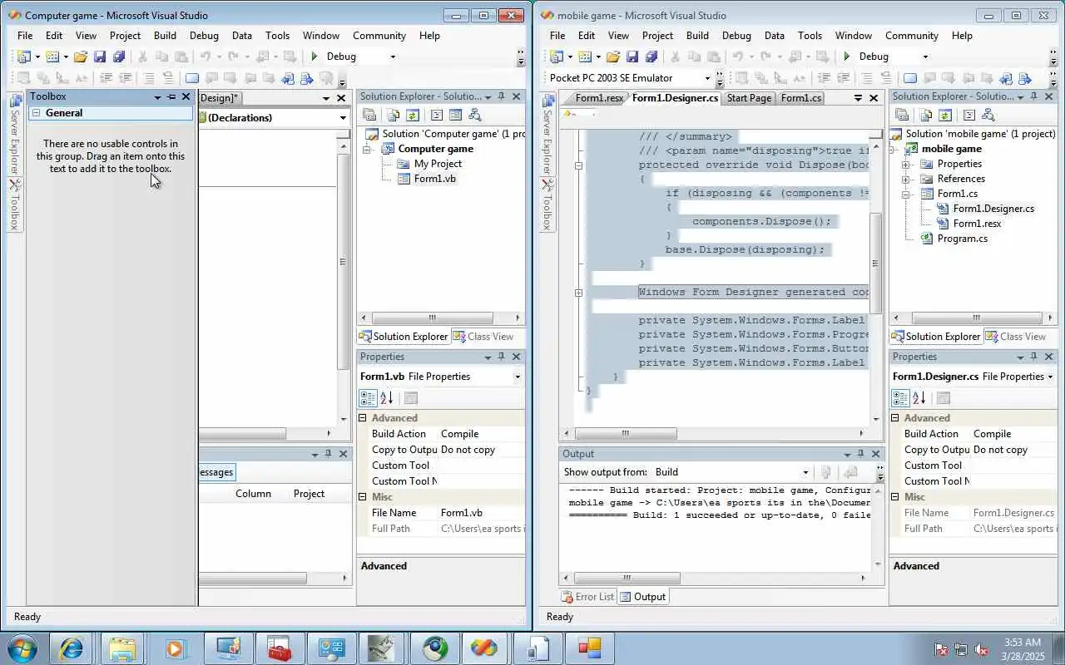Screen dimensions: 1065x665
Task: Expand Properties node in mobile game tree
Action: tap(905, 164)
